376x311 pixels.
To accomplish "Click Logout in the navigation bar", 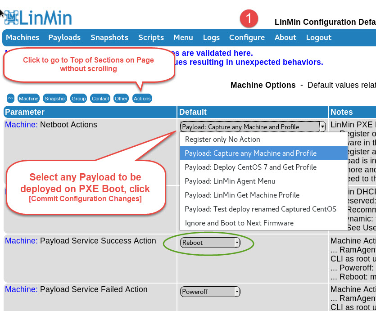I will (x=319, y=37).
